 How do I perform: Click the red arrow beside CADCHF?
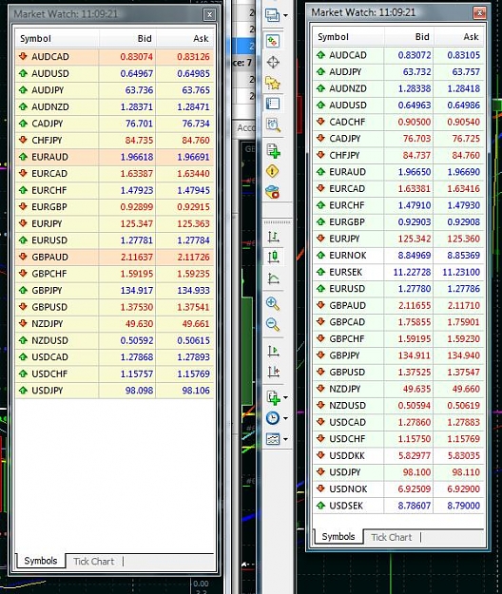321,122
